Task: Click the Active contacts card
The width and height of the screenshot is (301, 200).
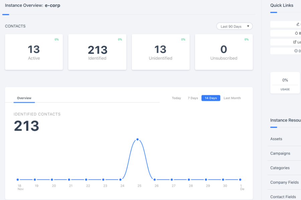Action: pyautogui.click(x=34, y=52)
